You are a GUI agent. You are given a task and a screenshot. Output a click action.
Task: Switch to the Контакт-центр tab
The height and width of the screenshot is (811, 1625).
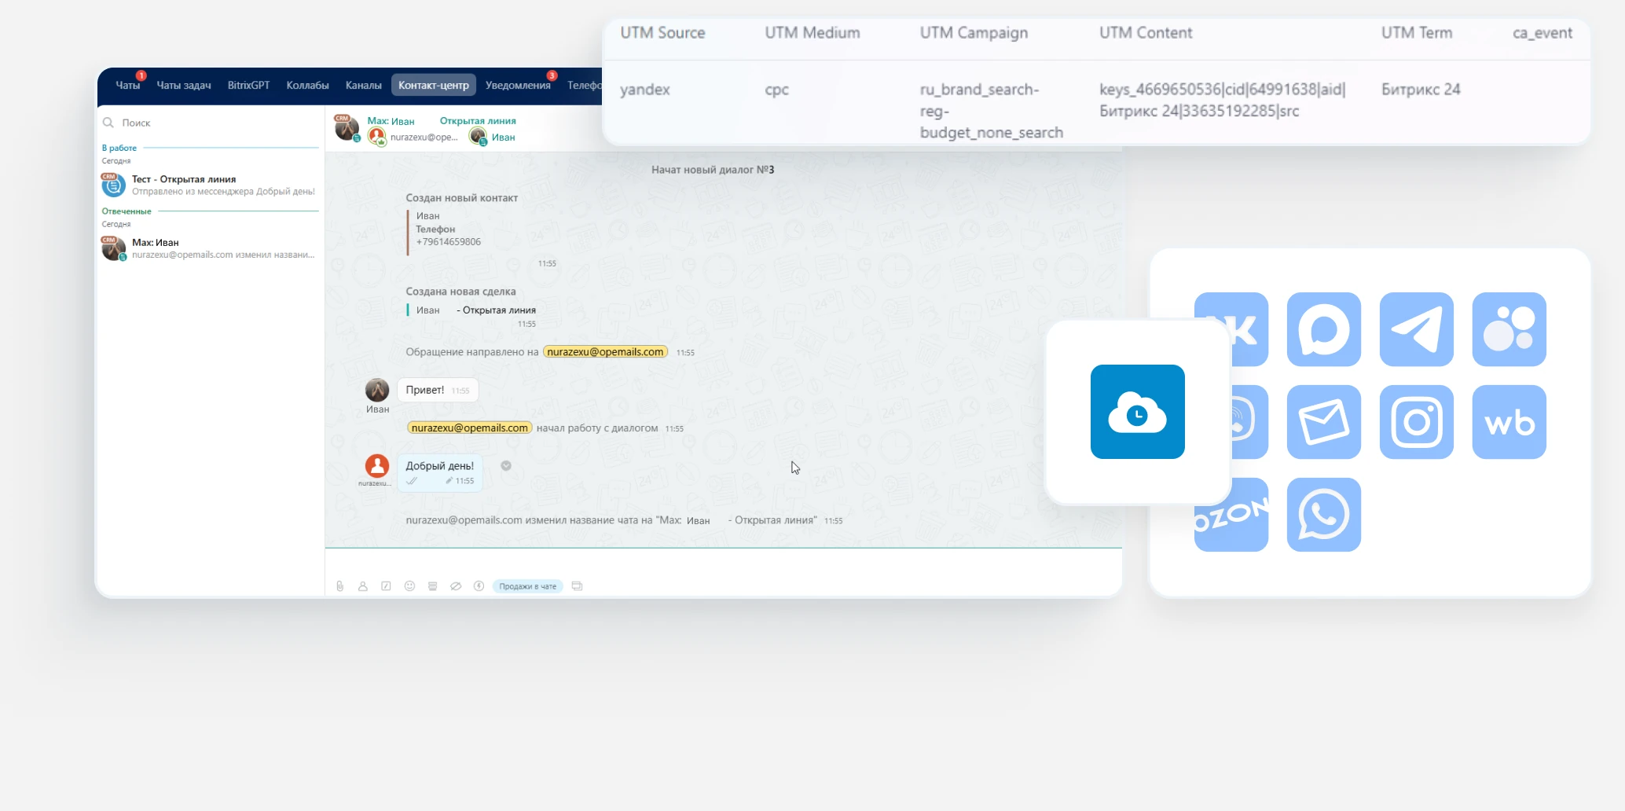[x=433, y=85]
